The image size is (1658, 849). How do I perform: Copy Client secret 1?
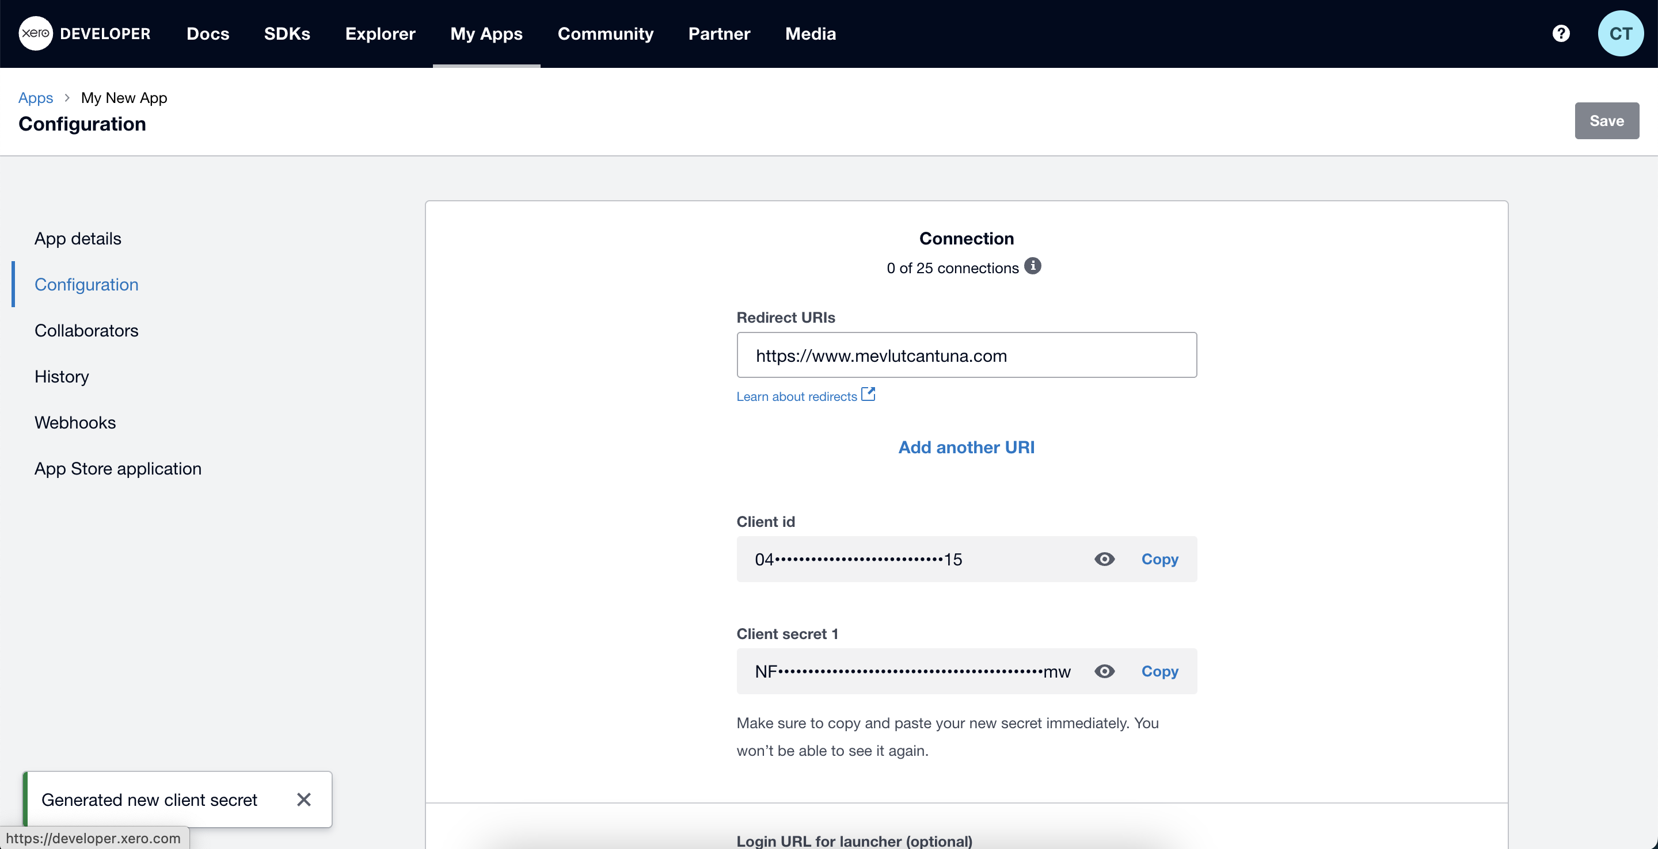[x=1160, y=671]
